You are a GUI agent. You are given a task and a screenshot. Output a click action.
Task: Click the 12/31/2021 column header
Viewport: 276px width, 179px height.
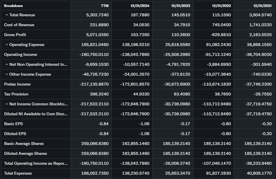click(x=263, y=6)
